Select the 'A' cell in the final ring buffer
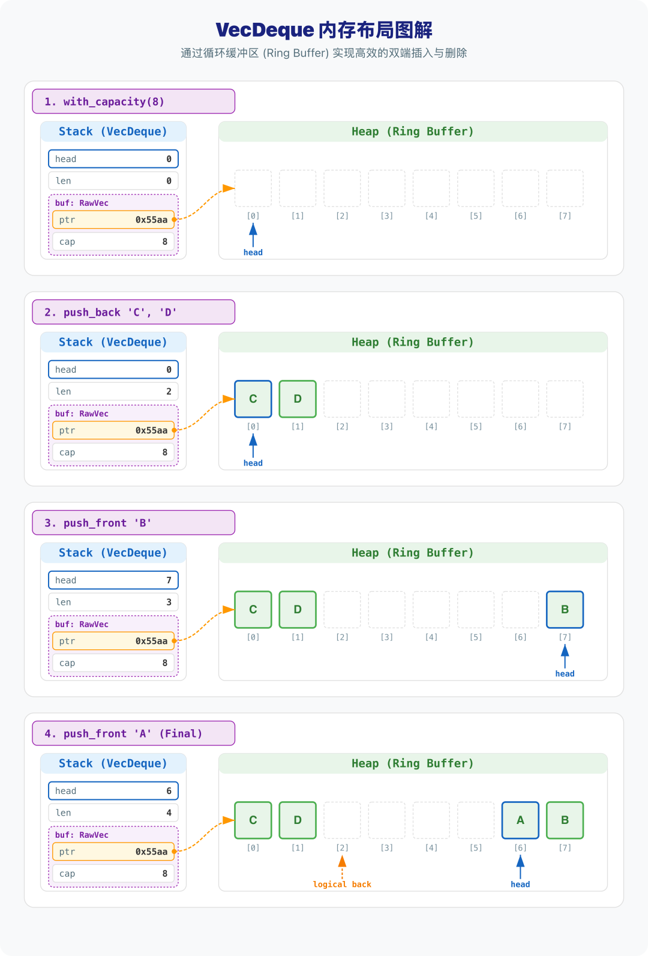Viewport: 648px width, 956px height. coord(520,820)
